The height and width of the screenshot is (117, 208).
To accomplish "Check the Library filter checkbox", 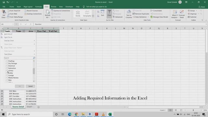I will click(x=7, y=71).
